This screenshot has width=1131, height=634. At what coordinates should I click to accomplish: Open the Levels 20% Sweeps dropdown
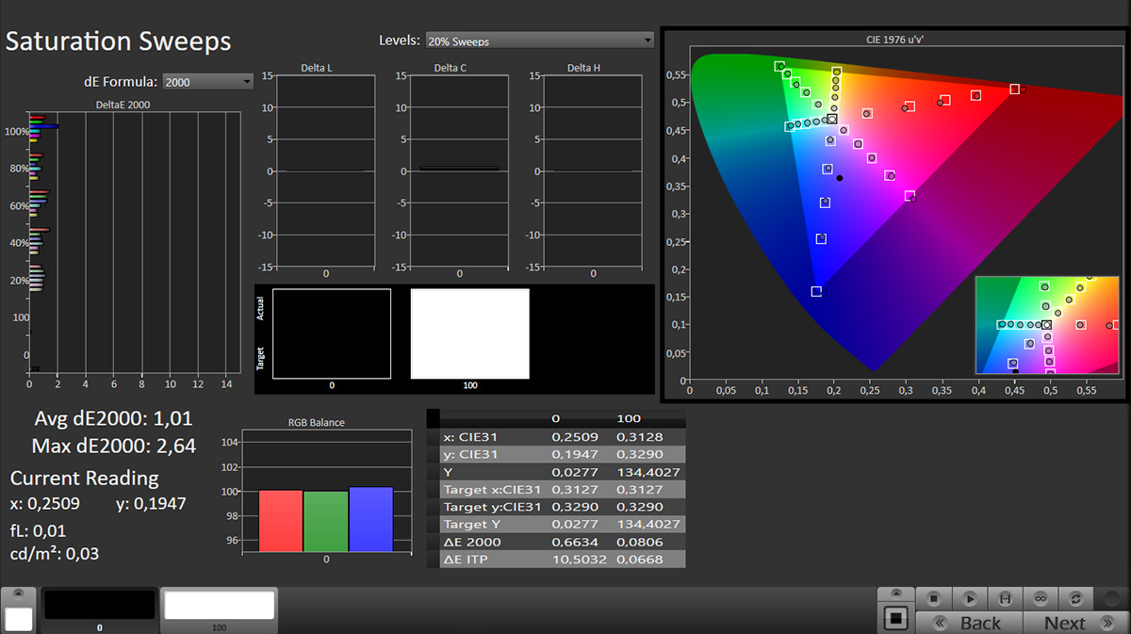[x=539, y=41]
